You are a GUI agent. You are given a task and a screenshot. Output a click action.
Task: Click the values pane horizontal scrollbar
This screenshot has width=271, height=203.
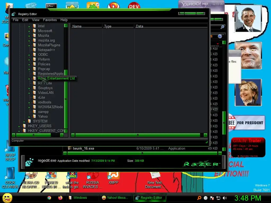point(138,135)
